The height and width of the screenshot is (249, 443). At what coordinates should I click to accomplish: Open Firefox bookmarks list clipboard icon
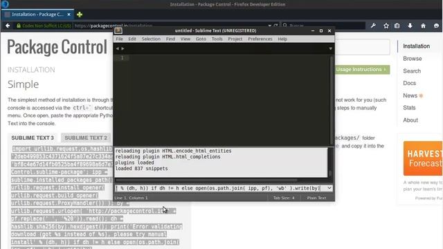pyautogui.click(x=397, y=26)
